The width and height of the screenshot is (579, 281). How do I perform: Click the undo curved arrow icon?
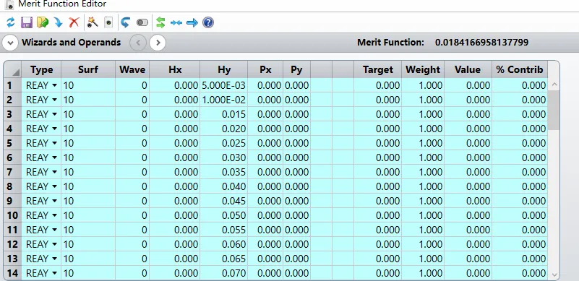click(x=126, y=22)
